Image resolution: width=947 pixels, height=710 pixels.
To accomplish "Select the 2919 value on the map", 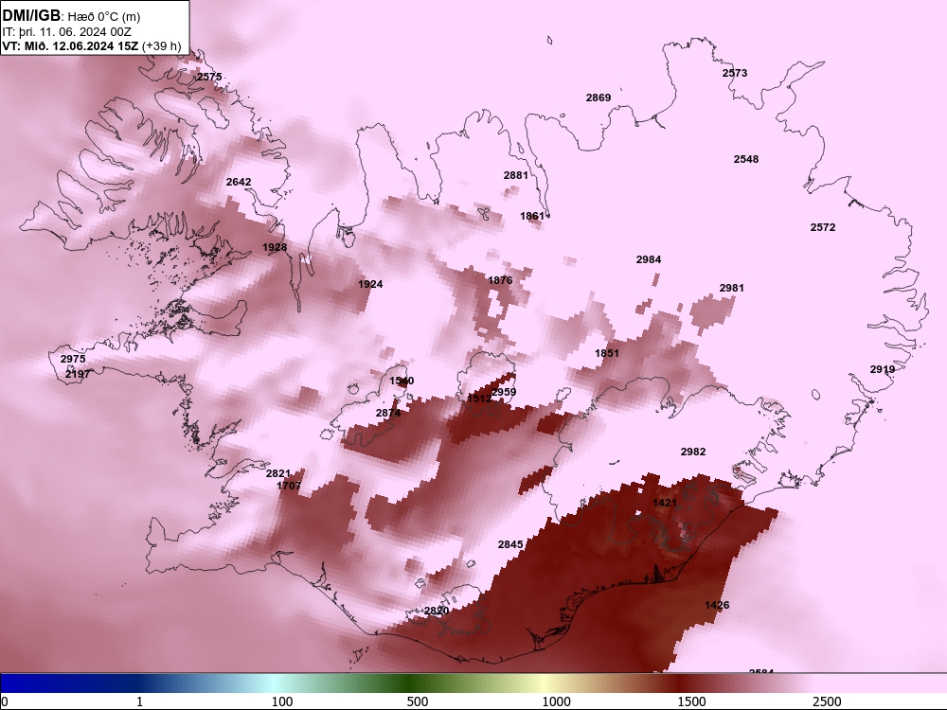I will pyautogui.click(x=883, y=369).
